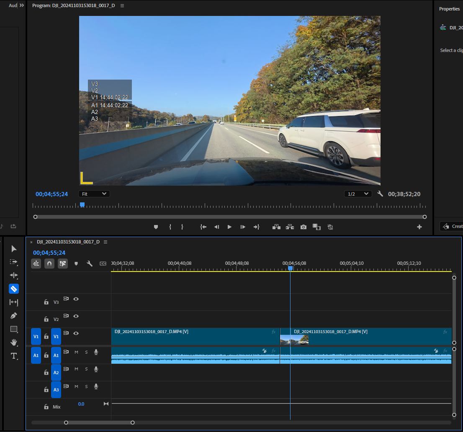This screenshot has width=463, height=432.
Task: Open the Program monitor panel menu
Action: click(122, 6)
